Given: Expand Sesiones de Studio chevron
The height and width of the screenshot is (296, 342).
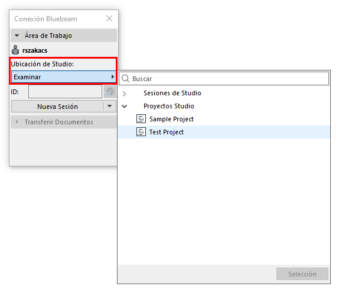Looking at the screenshot, I should point(124,94).
